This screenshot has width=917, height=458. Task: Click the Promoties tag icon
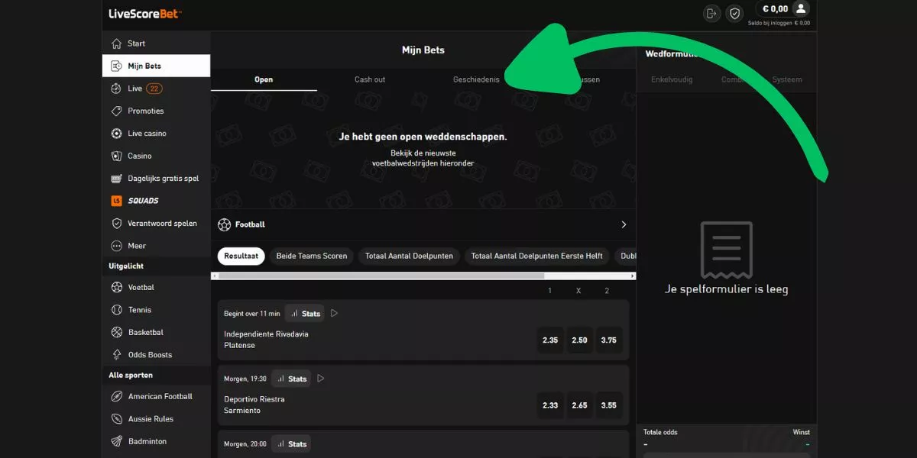116,111
